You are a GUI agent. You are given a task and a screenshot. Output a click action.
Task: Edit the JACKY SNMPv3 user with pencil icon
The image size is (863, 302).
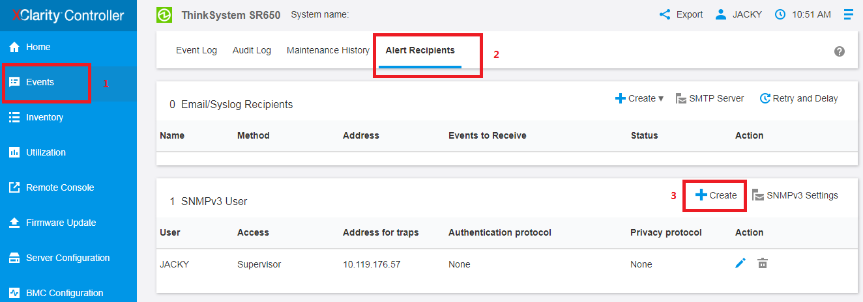740,263
